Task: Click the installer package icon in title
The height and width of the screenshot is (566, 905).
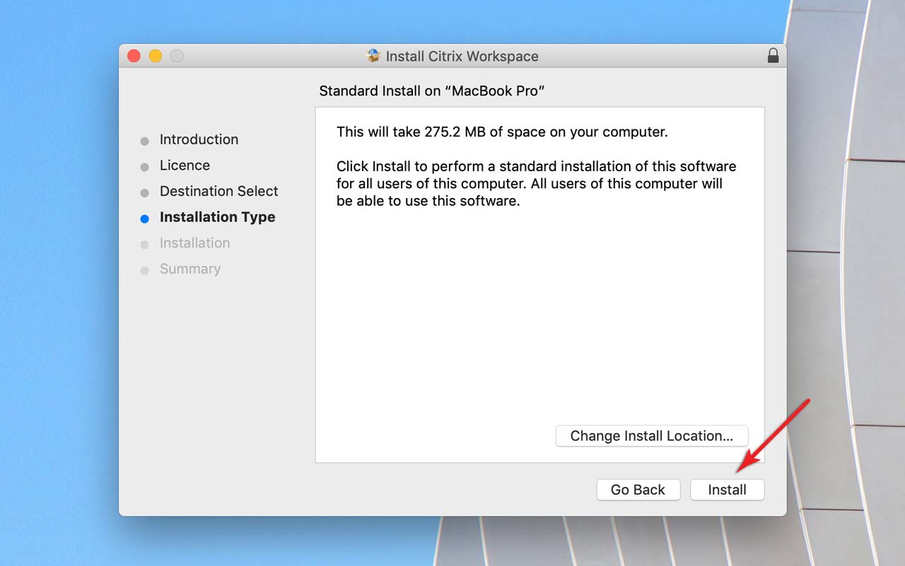Action: point(373,56)
